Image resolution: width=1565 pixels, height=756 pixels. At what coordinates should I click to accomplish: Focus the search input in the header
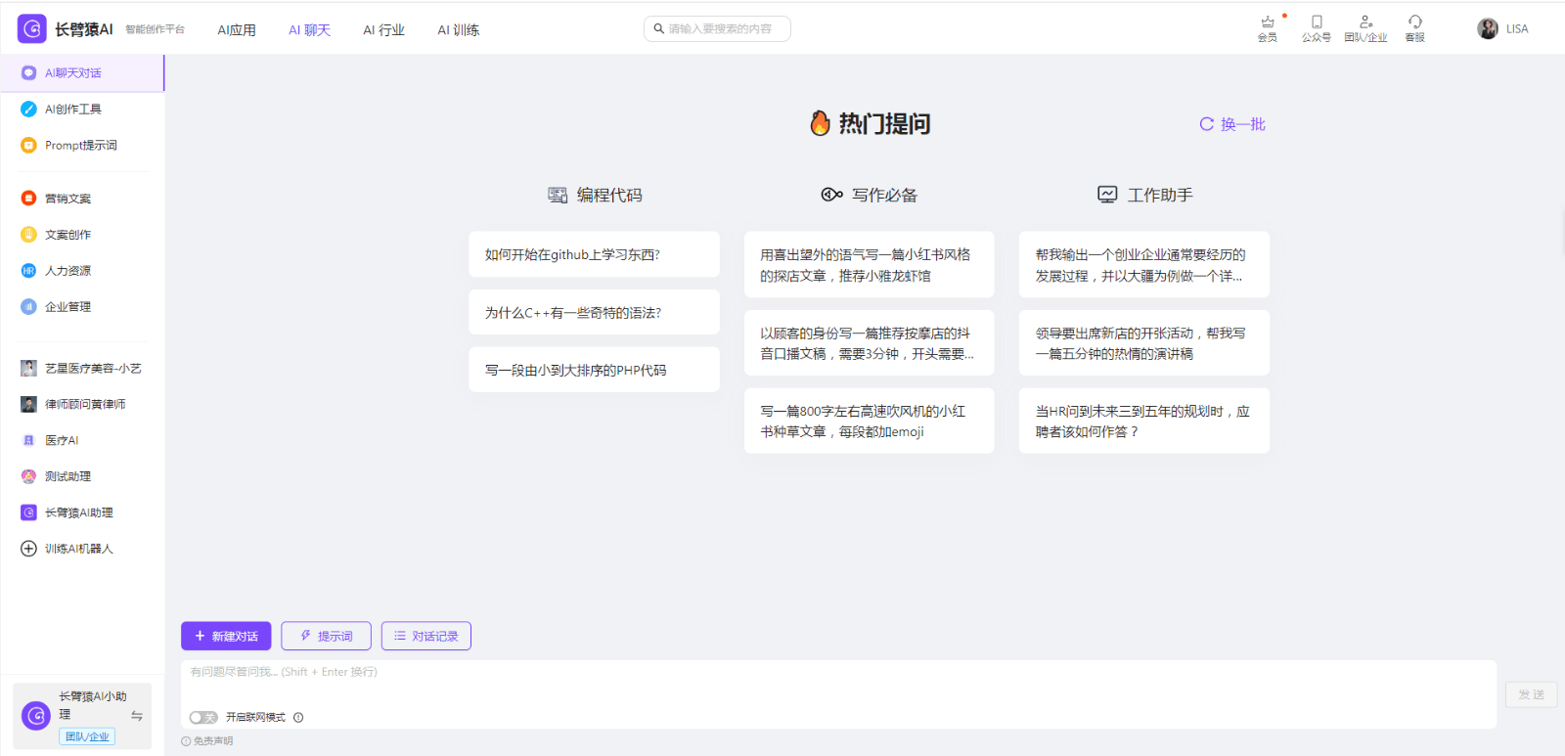coord(717,29)
